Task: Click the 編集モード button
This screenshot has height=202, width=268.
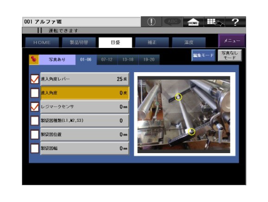Action: pyautogui.click(x=203, y=55)
